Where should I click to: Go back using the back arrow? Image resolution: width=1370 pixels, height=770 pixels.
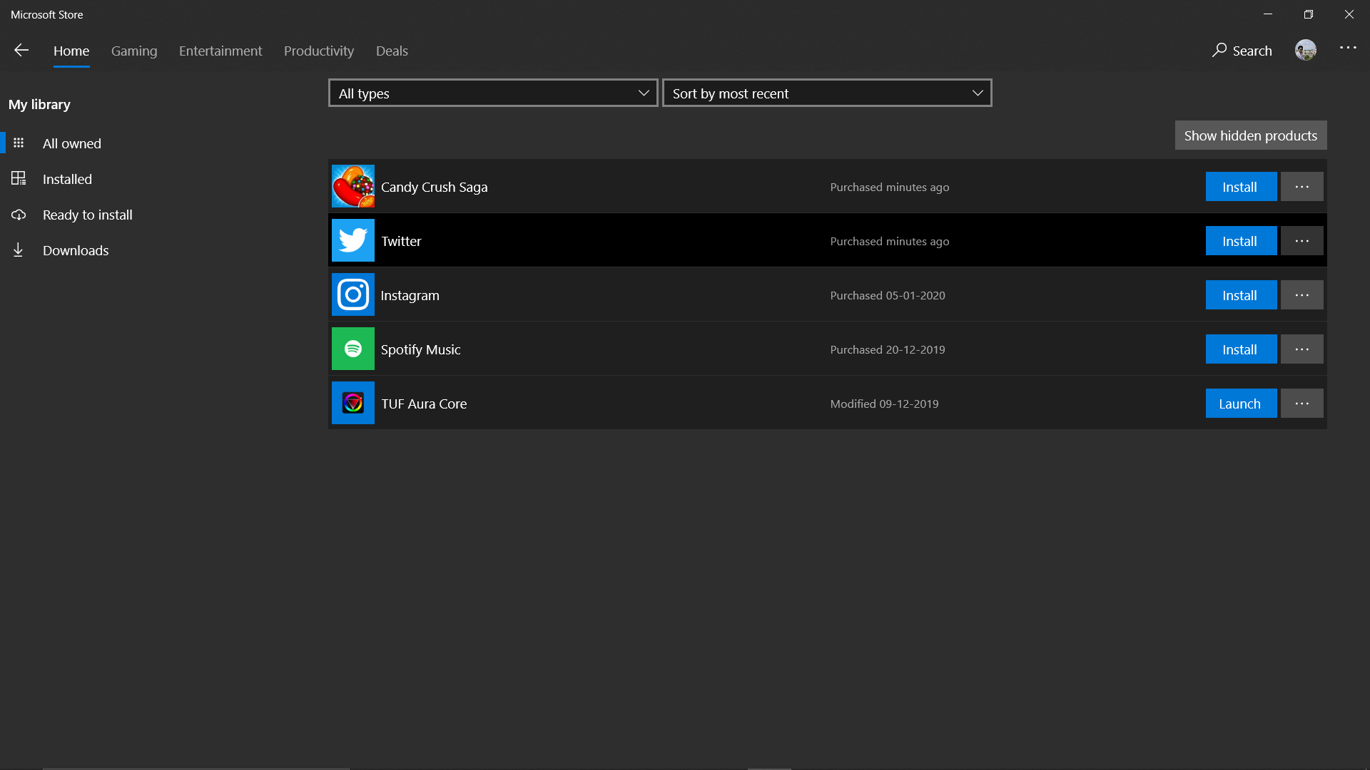point(21,50)
